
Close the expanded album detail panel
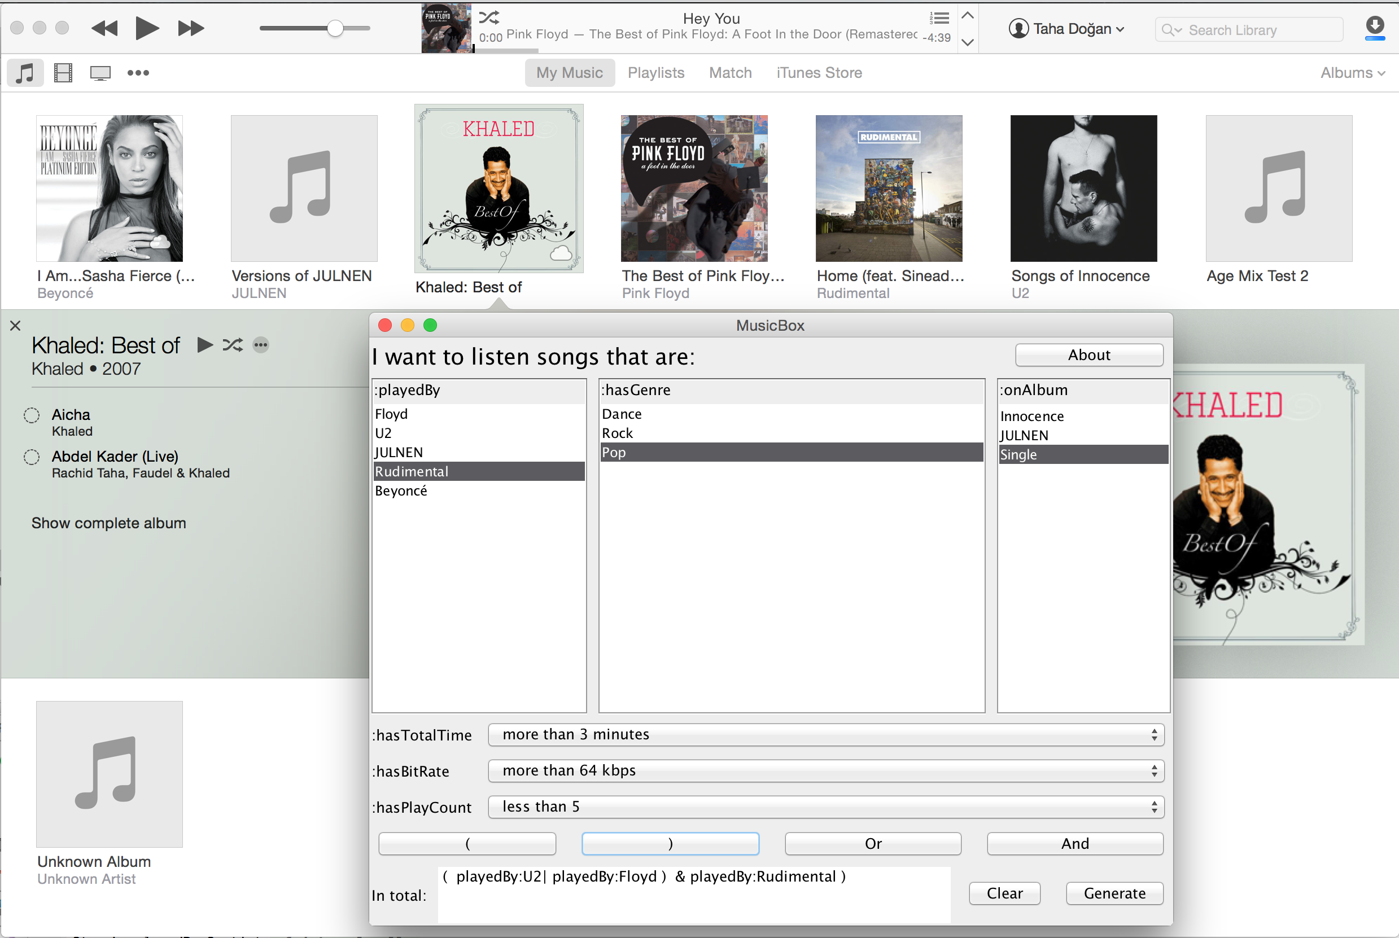coord(16,326)
